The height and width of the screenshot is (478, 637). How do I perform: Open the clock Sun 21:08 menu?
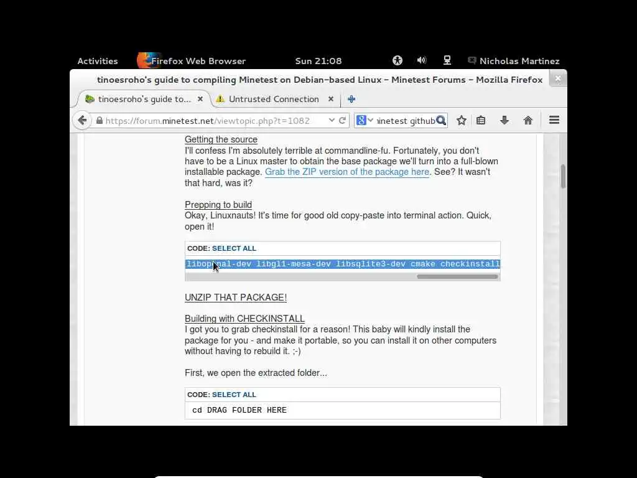click(318, 61)
